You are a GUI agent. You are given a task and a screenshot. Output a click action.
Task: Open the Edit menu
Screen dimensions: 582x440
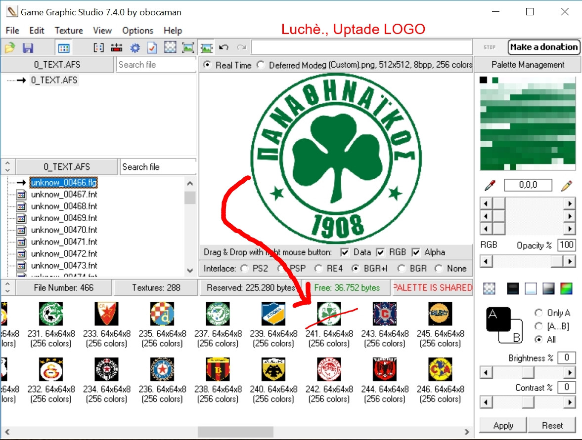click(x=37, y=31)
